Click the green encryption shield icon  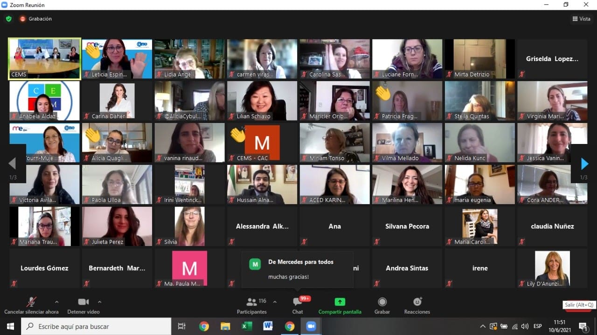pyautogui.click(x=8, y=19)
